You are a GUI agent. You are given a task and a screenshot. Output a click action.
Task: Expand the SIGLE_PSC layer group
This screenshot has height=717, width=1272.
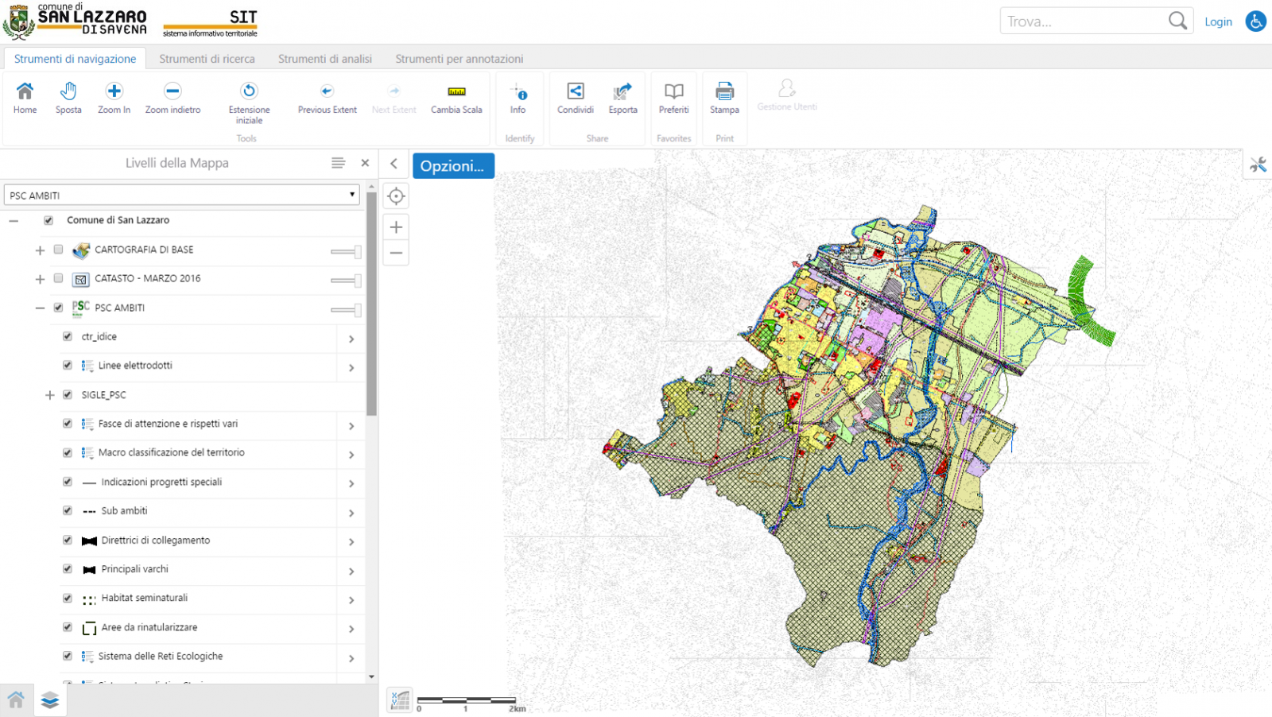(49, 395)
